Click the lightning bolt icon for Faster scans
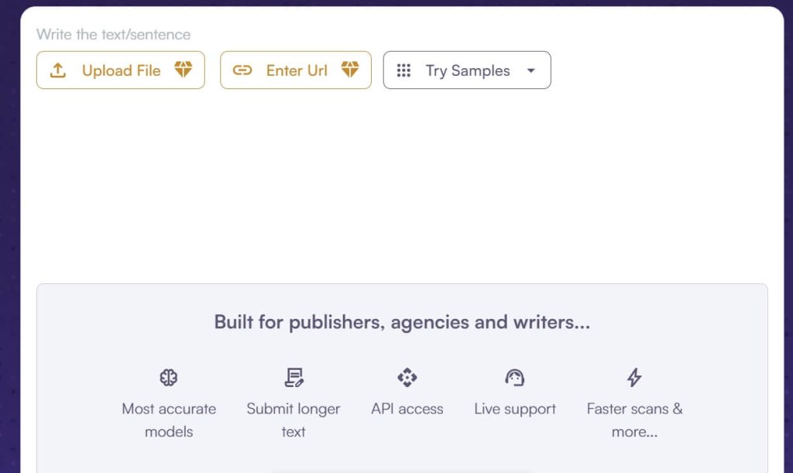 [634, 378]
